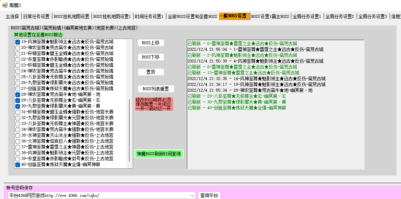Click the BOSS上移 button

(151, 43)
